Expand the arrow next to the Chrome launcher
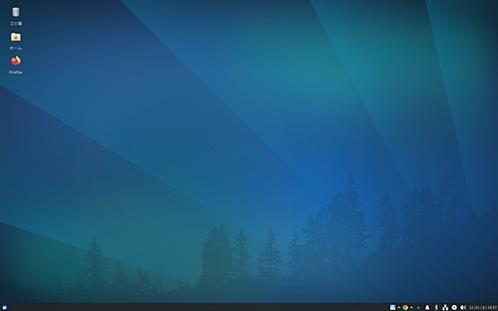Viewport: 498px width, 311px height. 411,308
